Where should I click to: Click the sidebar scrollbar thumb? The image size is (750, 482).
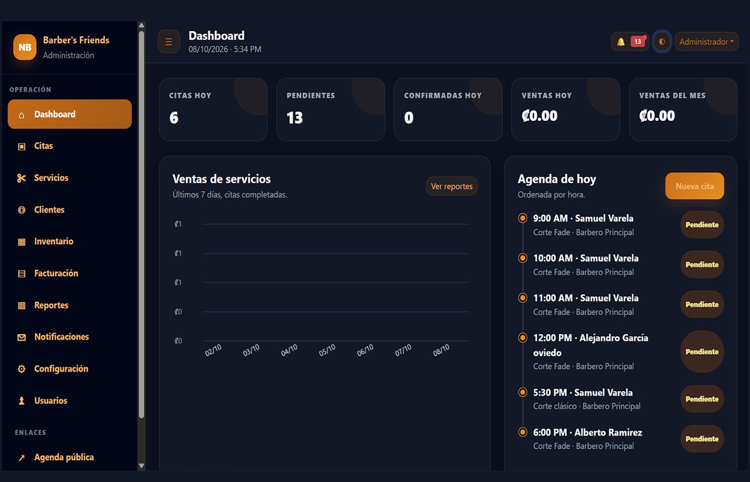141,224
